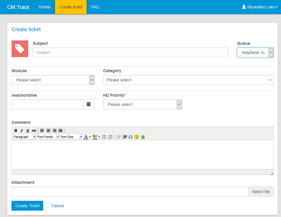Screen dimensions: 281x217
Task: Open the FAQ tab
Action: pos(95,7)
